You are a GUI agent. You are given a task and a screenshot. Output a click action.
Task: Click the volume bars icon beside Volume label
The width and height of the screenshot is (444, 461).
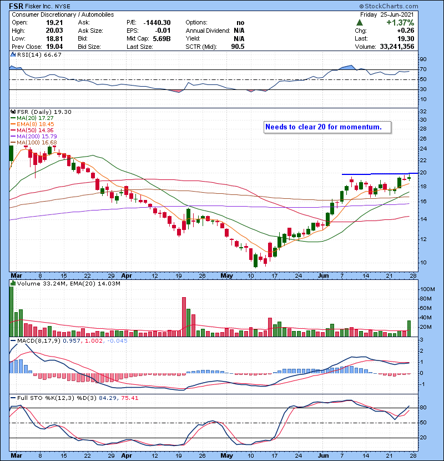(x=13, y=283)
